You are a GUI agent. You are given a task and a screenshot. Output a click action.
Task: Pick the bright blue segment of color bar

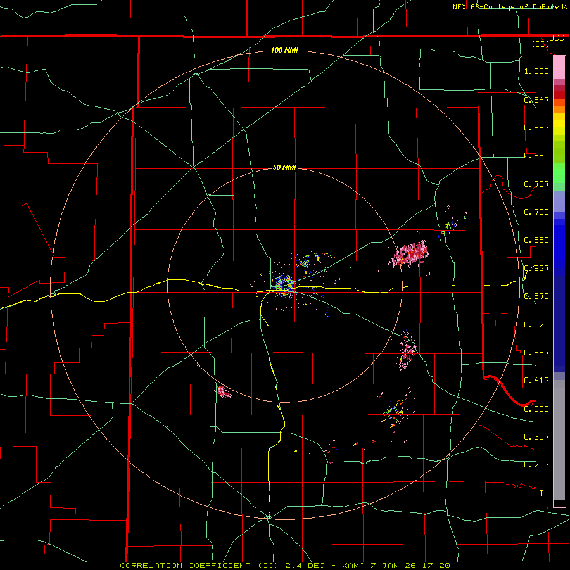tap(559, 247)
